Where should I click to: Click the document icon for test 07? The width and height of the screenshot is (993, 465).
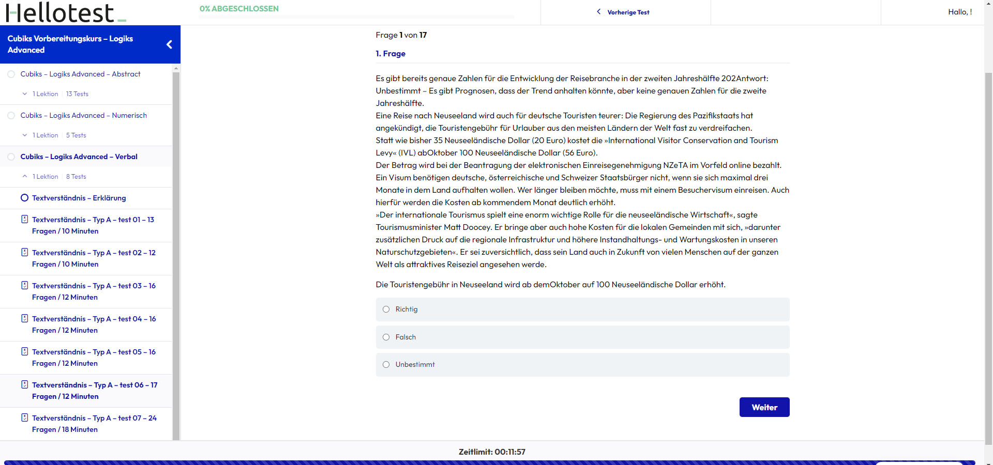[x=24, y=417]
